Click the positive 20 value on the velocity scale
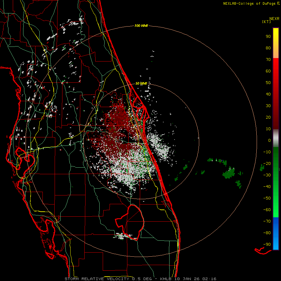The image size is (281, 281). [268, 117]
